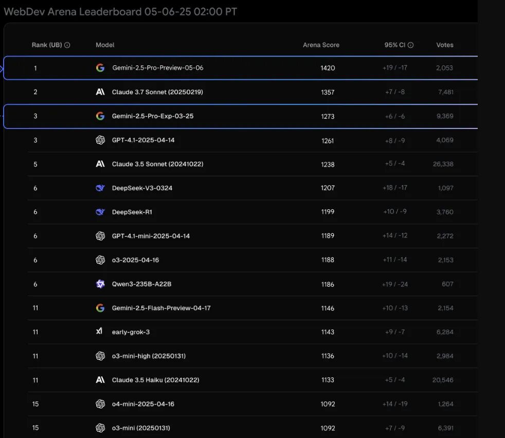505x438 pixels.
Task: Click the Anthropic logo beside Claude 3.5 Haiku
Action: pyautogui.click(x=100, y=380)
